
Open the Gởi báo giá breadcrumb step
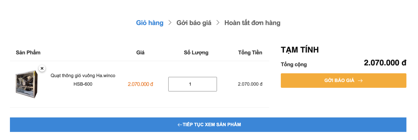194,23
